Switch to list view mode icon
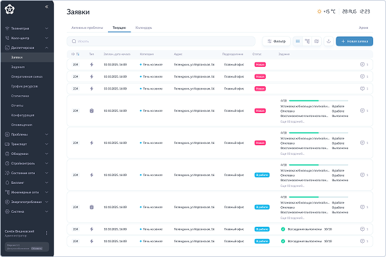The height and width of the screenshot is (257, 386). coord(298,41)
